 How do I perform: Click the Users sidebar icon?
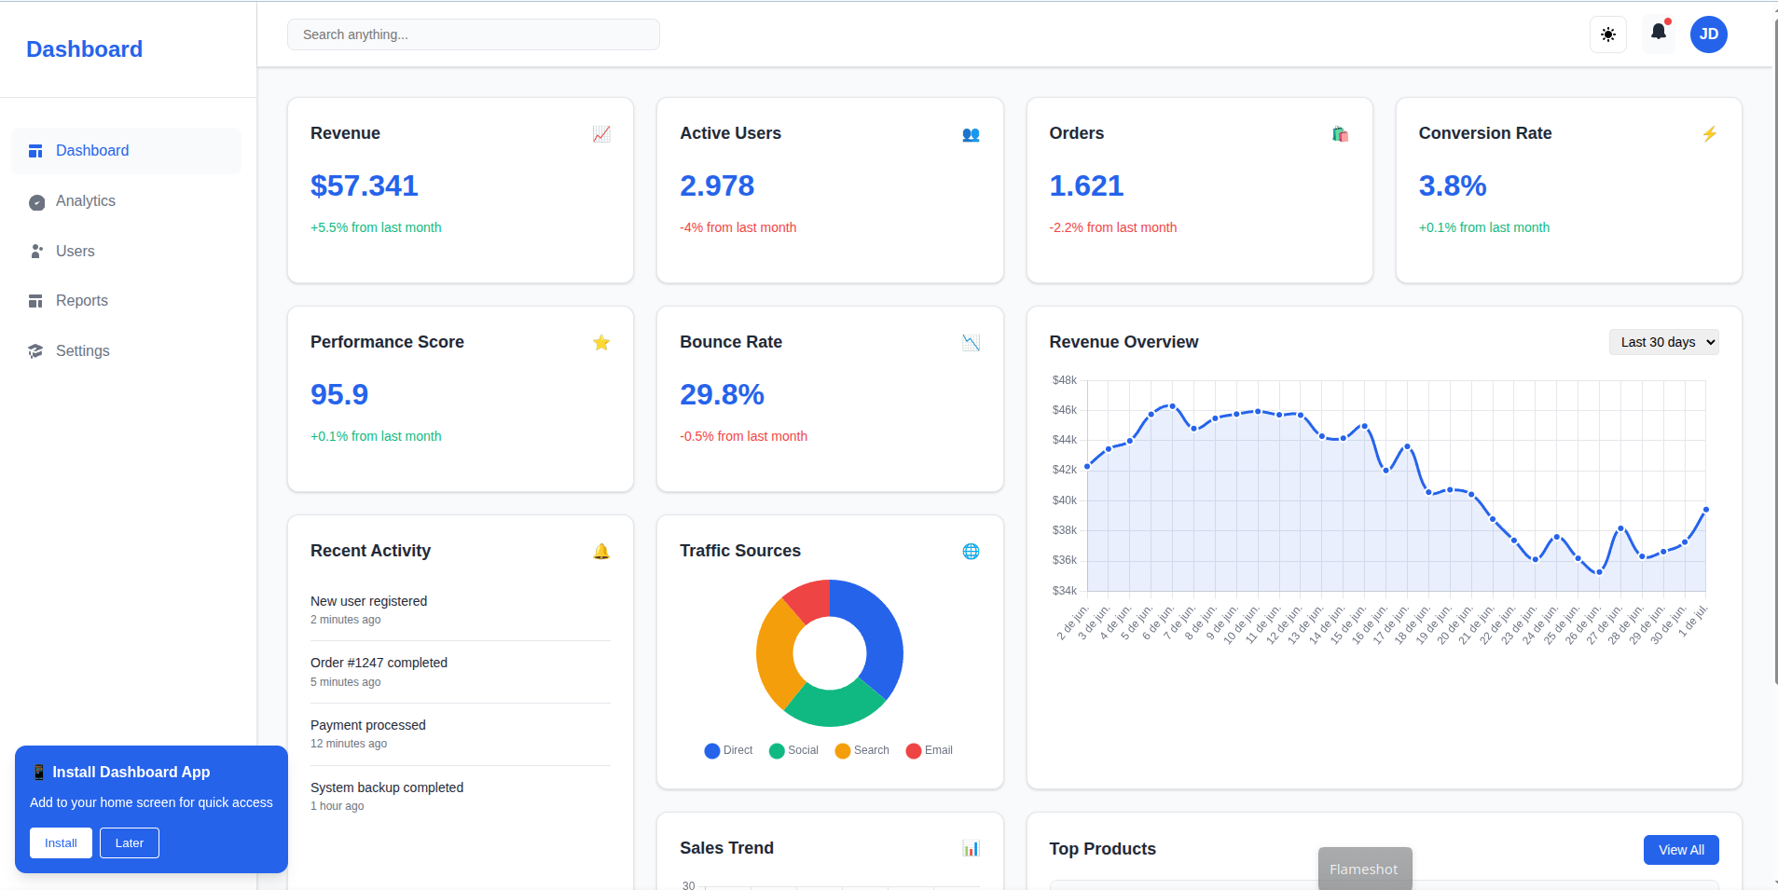click(36, 252)
